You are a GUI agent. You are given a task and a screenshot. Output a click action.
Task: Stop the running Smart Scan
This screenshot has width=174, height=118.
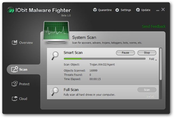[147, 53]
